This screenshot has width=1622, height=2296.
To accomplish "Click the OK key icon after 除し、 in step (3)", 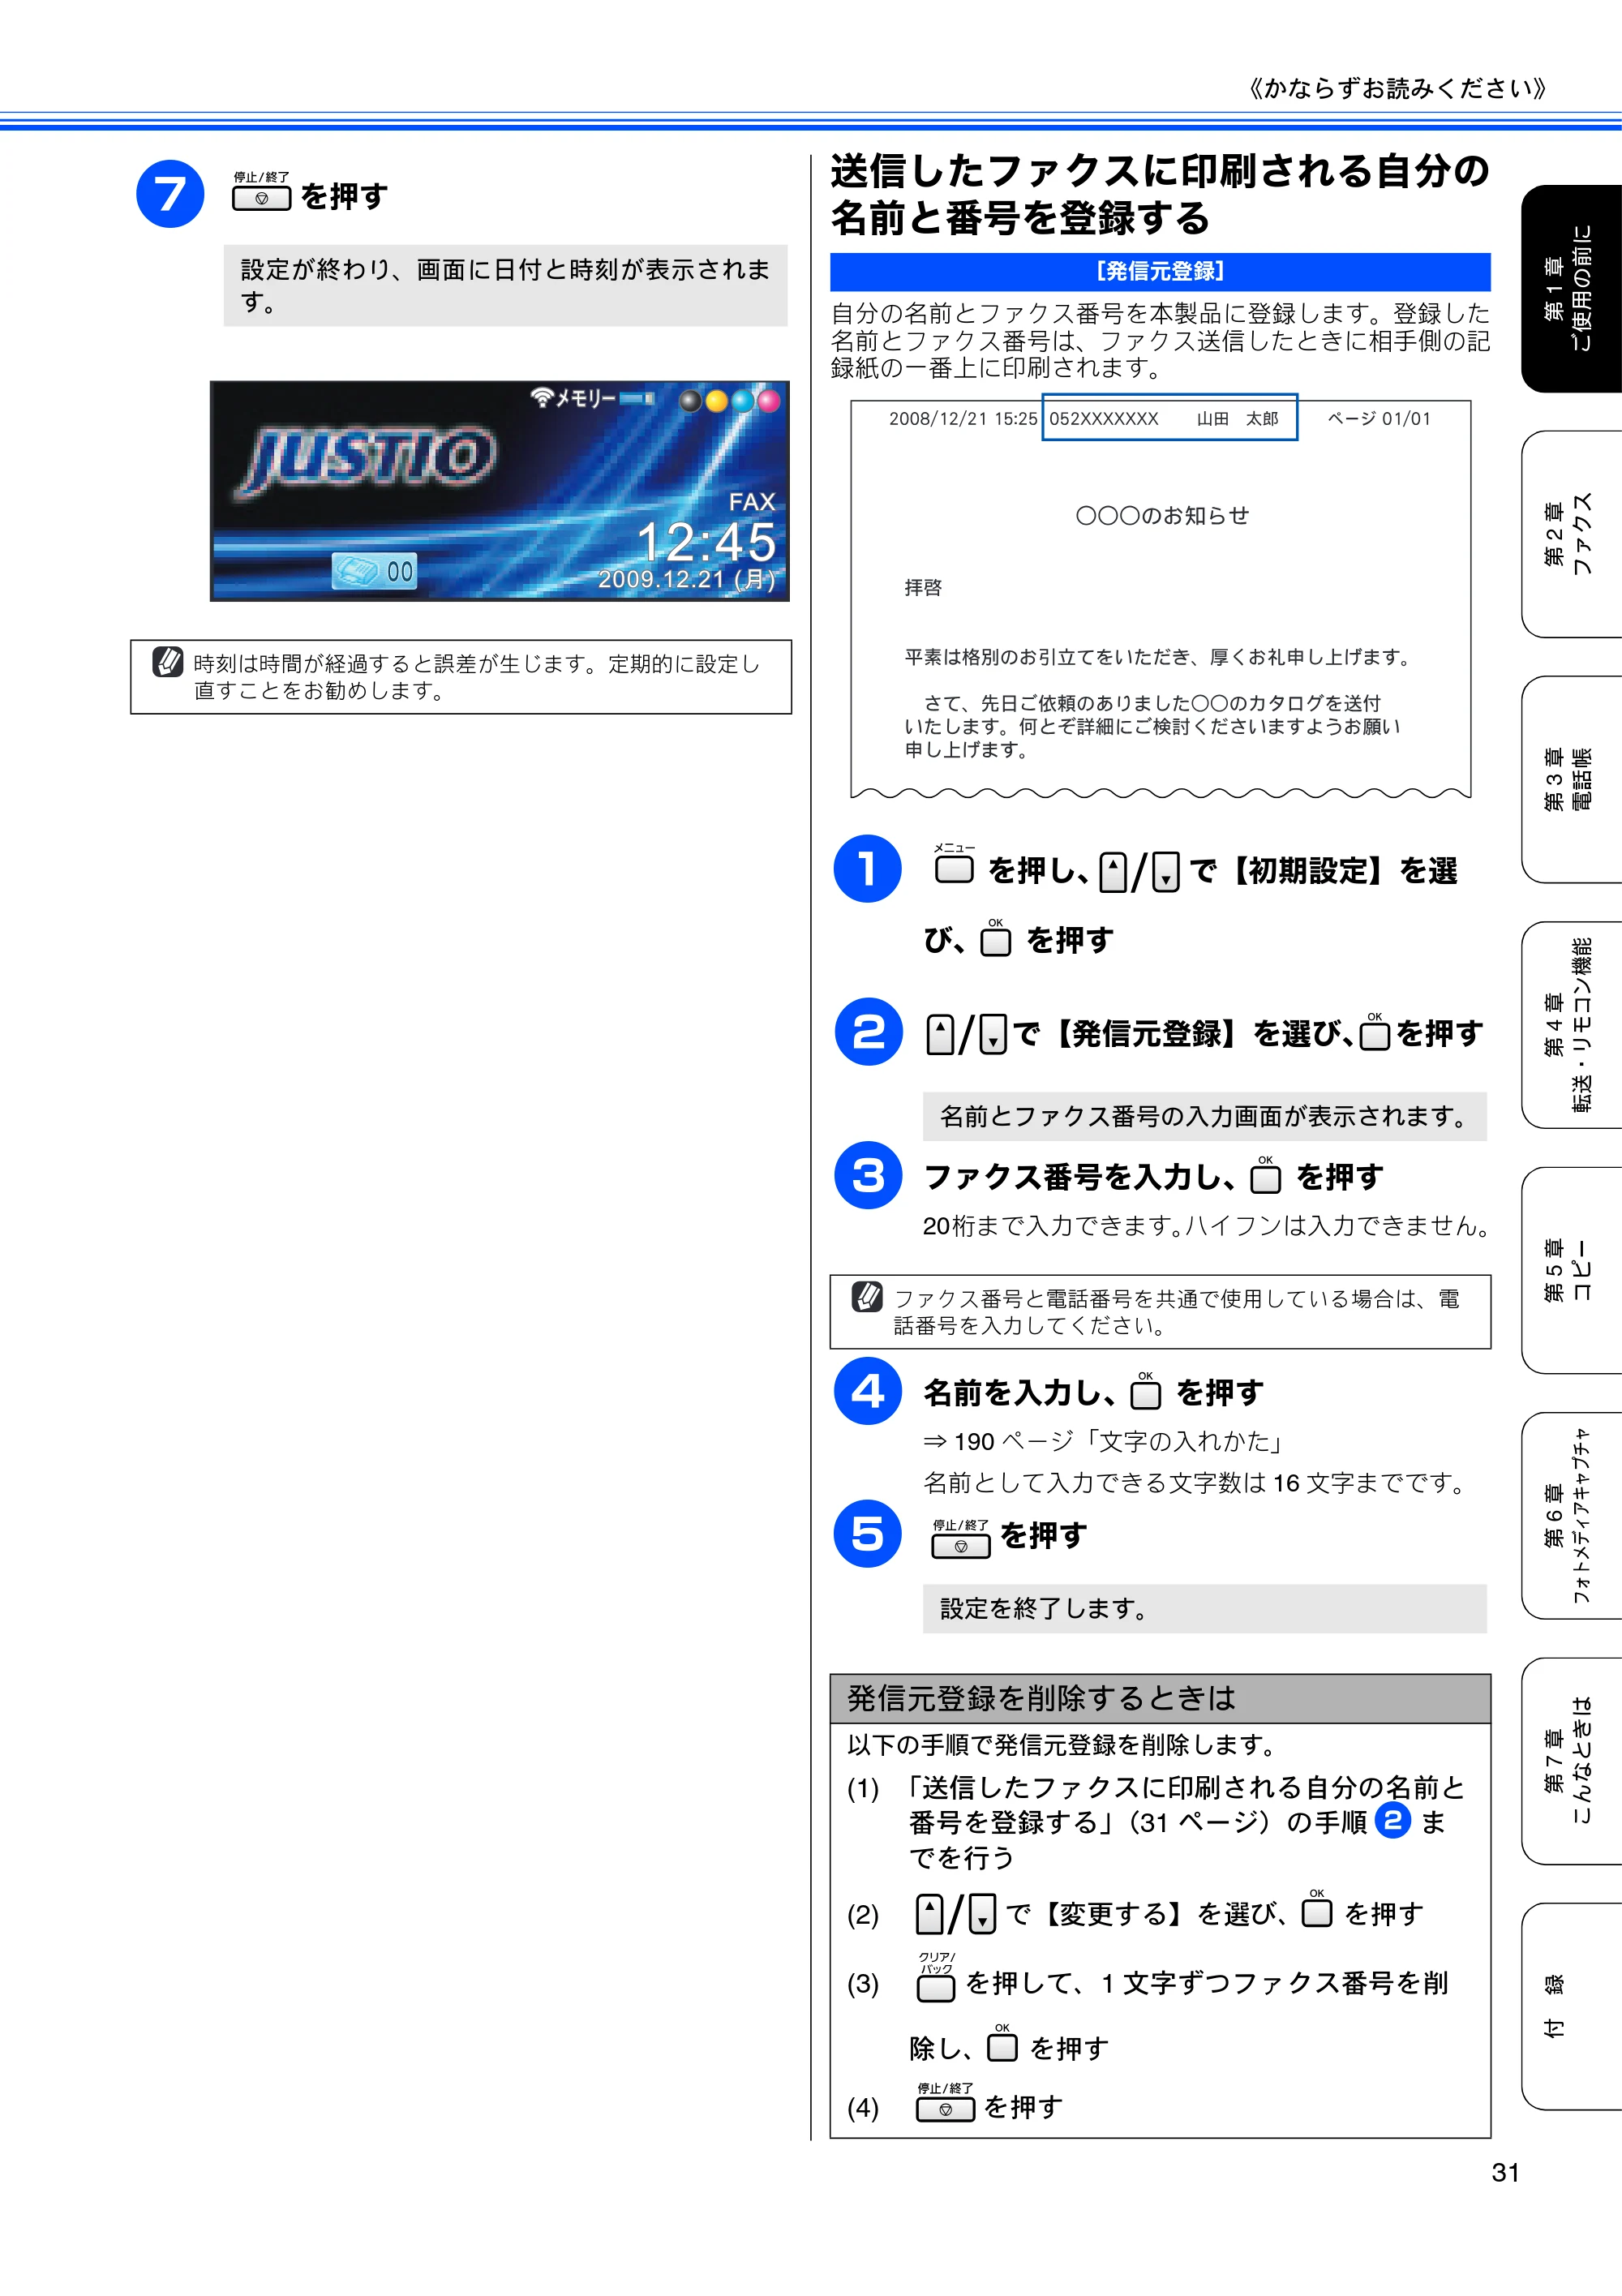I will (x=1002, y=2042).
